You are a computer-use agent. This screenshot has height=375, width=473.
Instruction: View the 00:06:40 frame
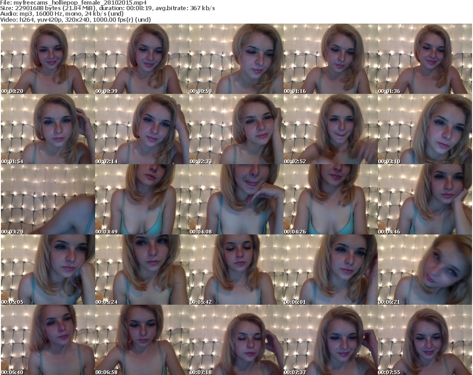[48, 340]
